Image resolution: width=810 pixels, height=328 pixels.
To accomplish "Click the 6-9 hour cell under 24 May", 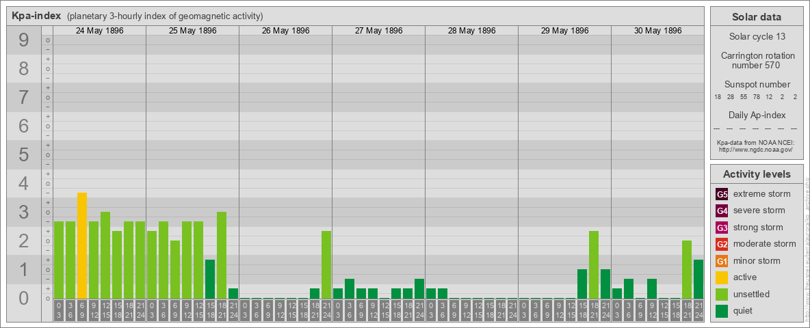I will 82,310.
